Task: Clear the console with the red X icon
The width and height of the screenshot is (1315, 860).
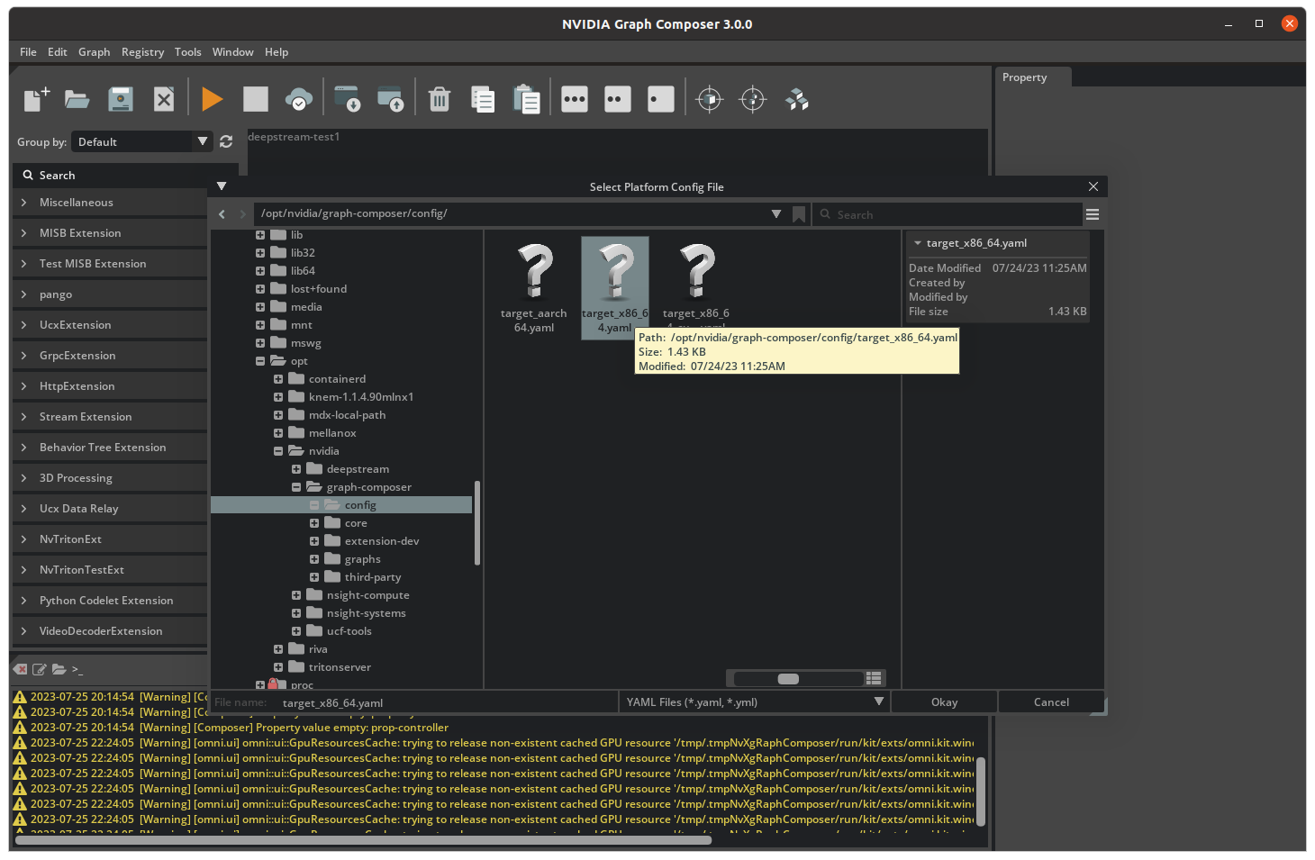Action: point(20,669)
